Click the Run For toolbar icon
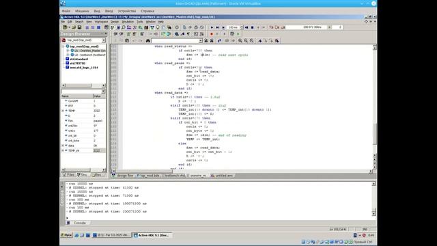 tap(223, 27)
